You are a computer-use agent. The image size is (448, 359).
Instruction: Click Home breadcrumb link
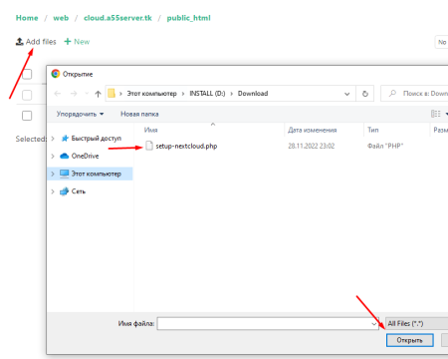27,18
